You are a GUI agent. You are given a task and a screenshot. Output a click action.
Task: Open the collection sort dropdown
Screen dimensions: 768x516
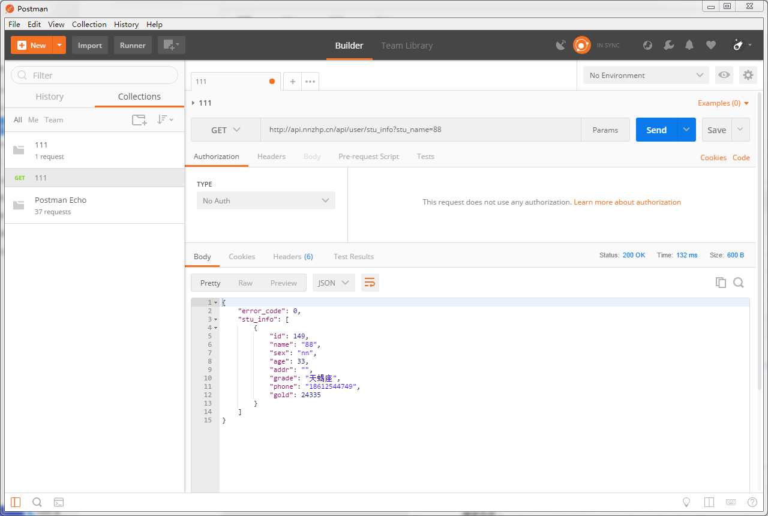click(165, 119)
